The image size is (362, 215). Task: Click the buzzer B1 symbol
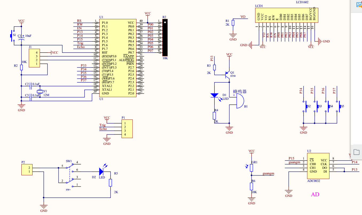(x=240, y=101)
